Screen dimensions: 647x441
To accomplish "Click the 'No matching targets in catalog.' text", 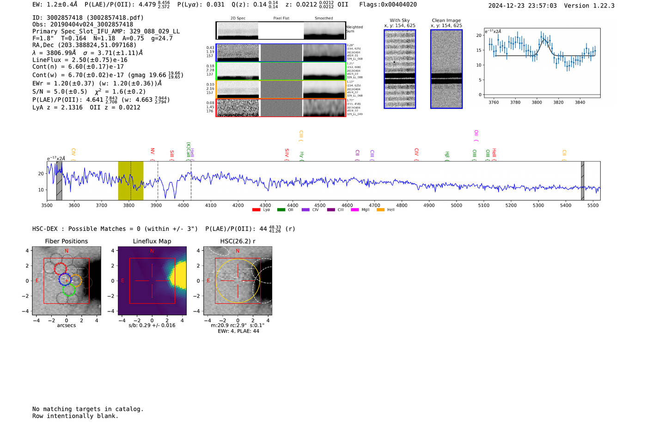I will click(x=88, y=409).
